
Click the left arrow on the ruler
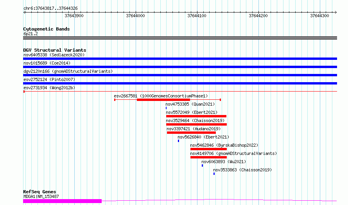24,12
